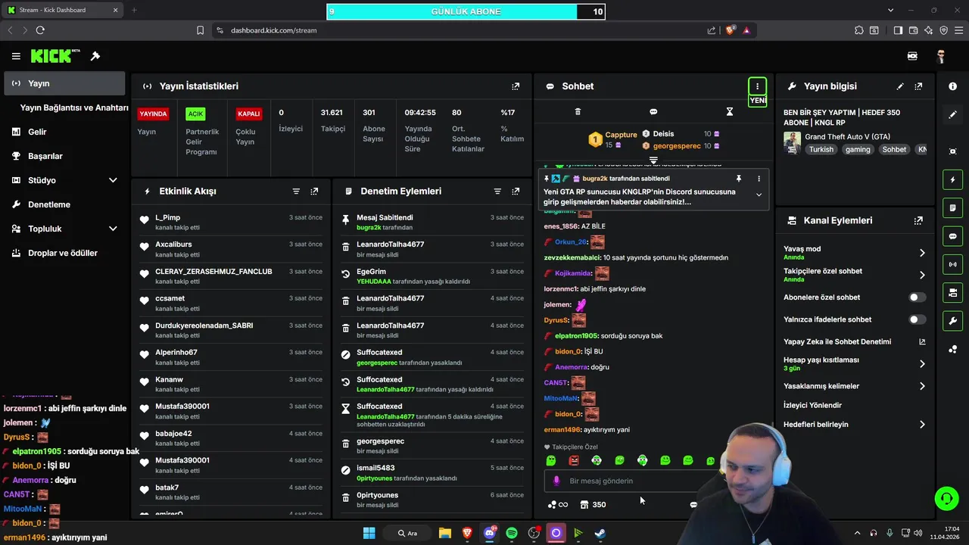Unpin the pinned message with pin icon
This screenshot has height=545, width=969.
[x=739, y=179]
